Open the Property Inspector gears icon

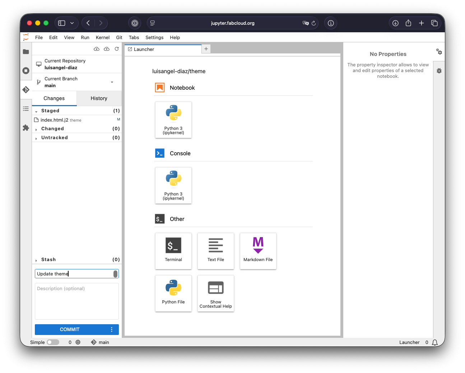[x=439, y=52]
